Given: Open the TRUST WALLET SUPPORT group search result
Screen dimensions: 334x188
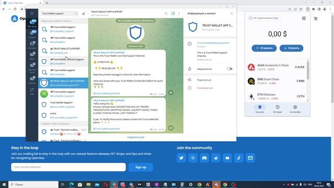Looking at the screenshot, I should (x=63, y=51).
